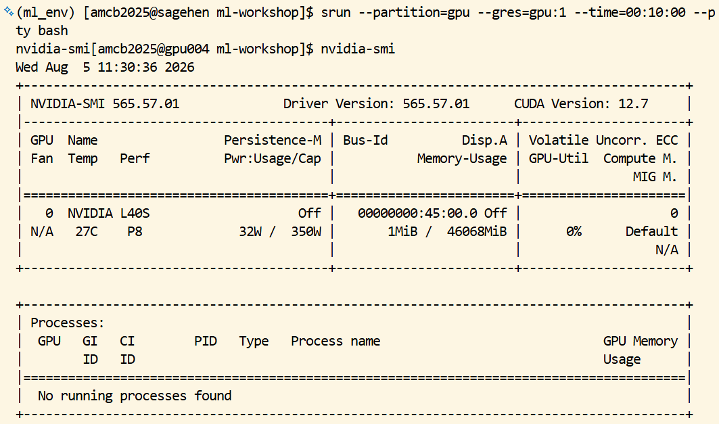This screenshot has width=719, height=424.
Task: Click the 'Pwr:Usage/Cap' column header
Action: tap(273, 159)
